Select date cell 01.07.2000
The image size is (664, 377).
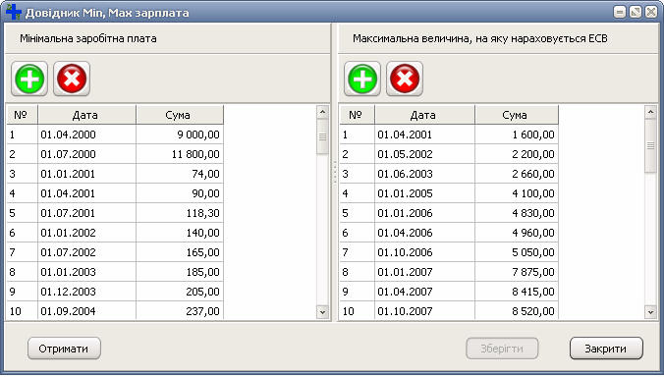tap(86, 154)
